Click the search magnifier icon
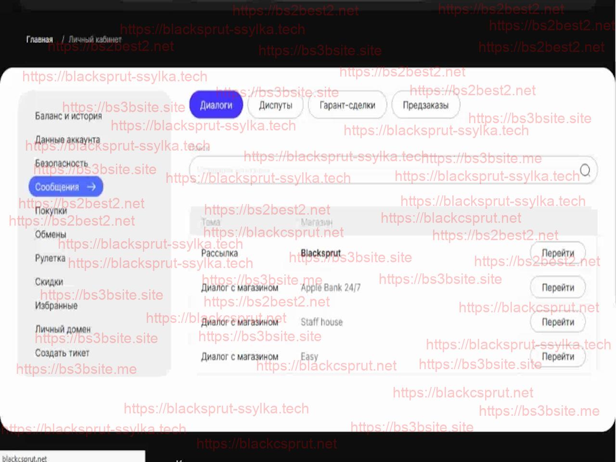The image size is (616, 462). (x=585, y=170)
